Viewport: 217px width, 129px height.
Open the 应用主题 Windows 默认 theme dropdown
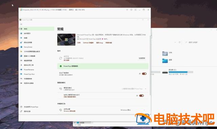133,110
